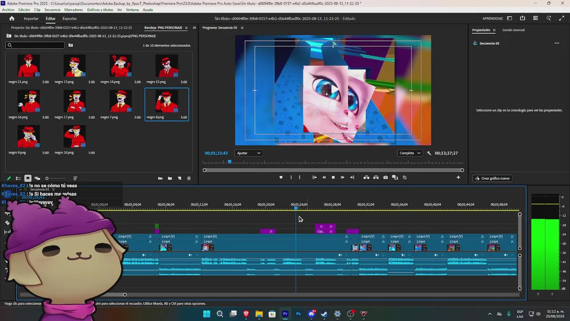Toggle the Comparison View icon
This screenshot has width=570, height=321.
[395, 177]
